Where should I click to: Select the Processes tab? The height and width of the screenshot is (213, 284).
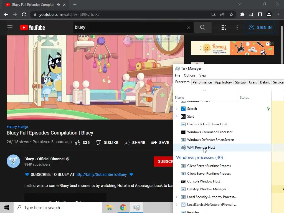pos(182,82)
